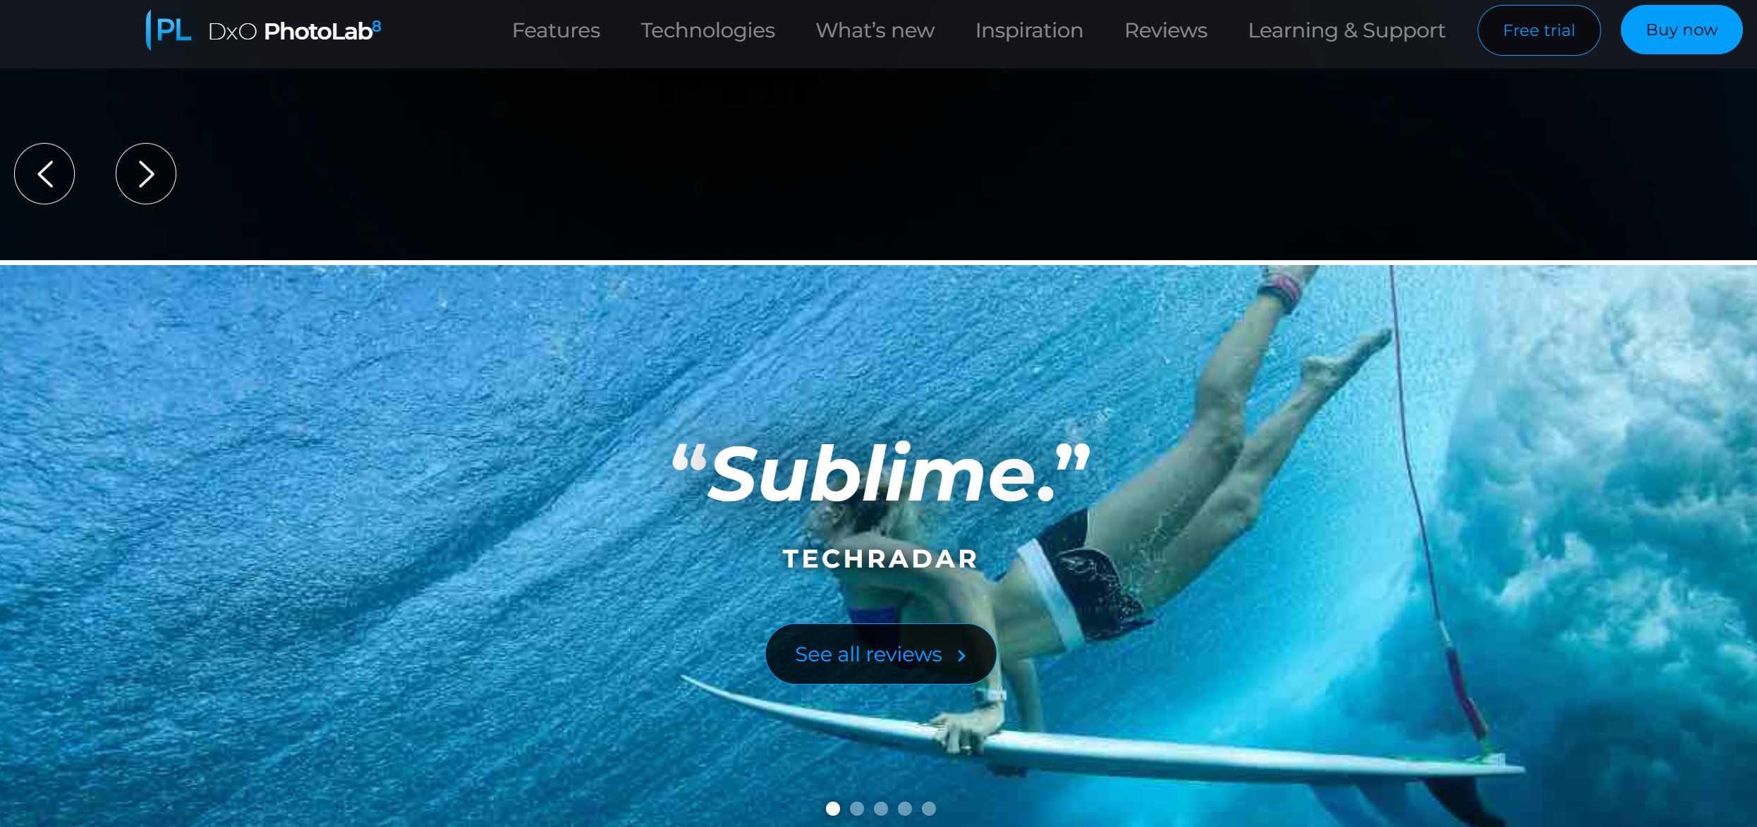Start the Free trial
1757x827 pixels.
(1539, 30)
